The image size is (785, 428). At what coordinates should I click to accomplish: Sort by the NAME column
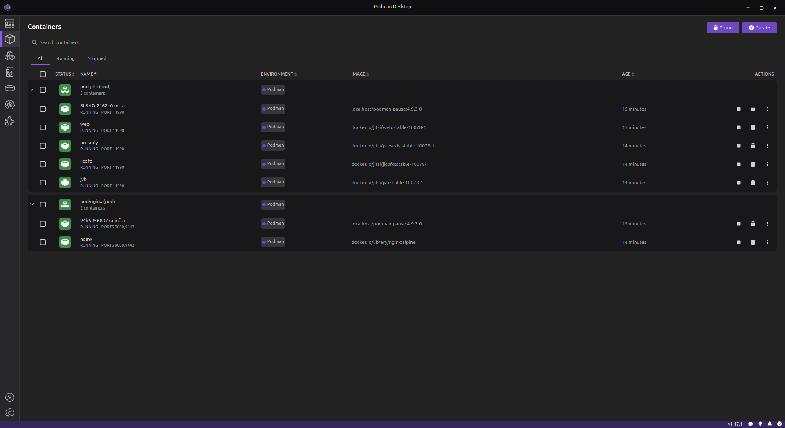click(x=88, y=74)
